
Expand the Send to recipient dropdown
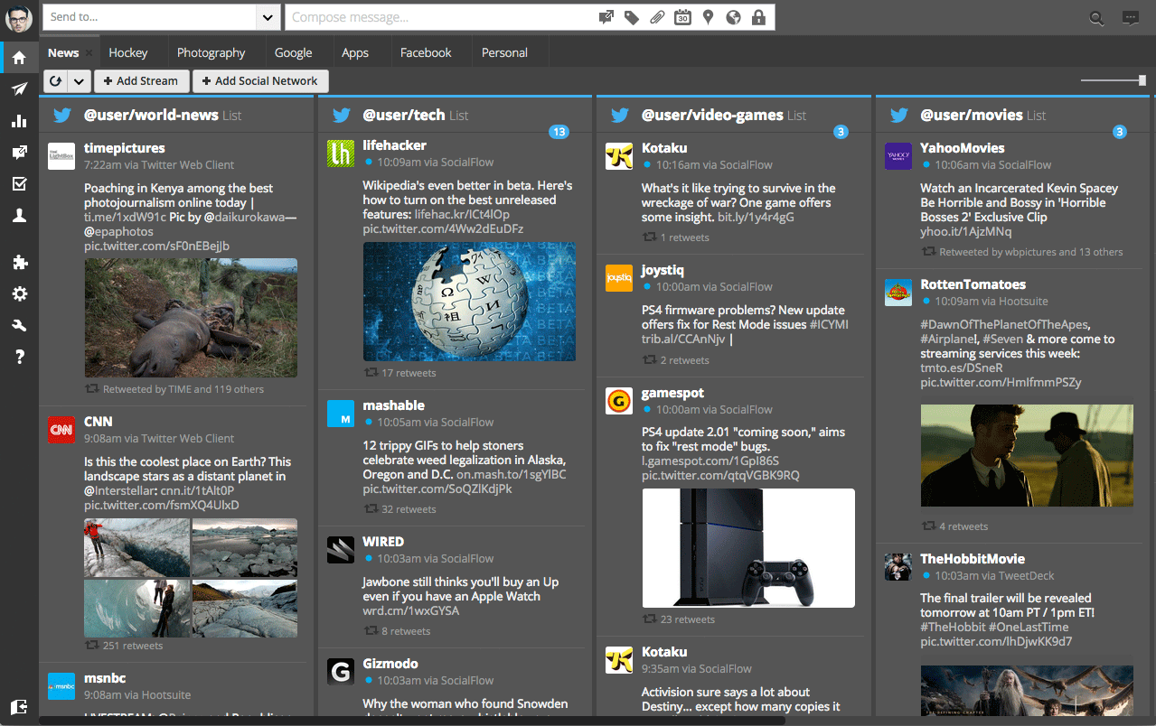267,16
